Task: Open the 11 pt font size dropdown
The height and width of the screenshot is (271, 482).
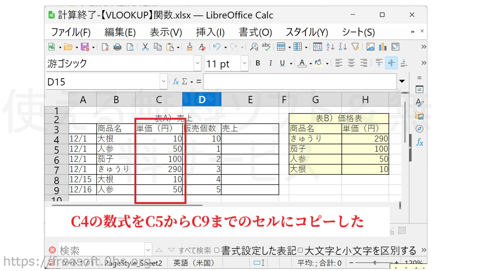Action: point(245,63)
